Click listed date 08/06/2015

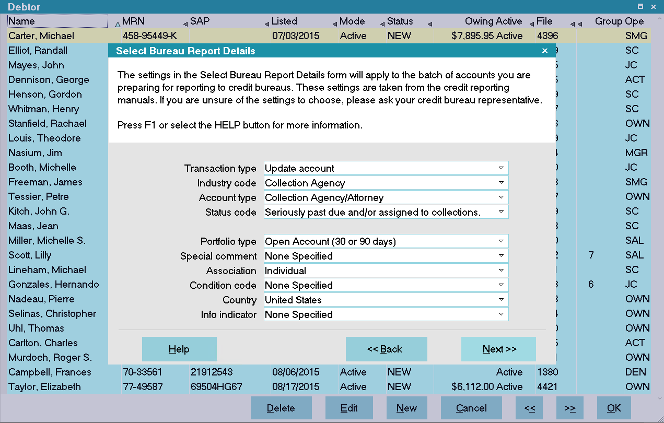pos(296,372)
